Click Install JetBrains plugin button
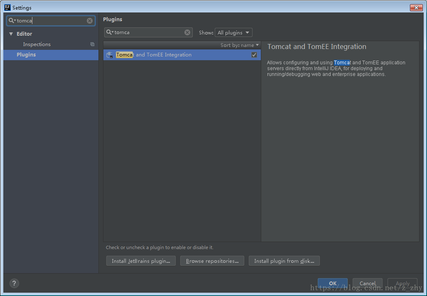The height and width of the screenshot is (296, 427). (x=141, y=261)
